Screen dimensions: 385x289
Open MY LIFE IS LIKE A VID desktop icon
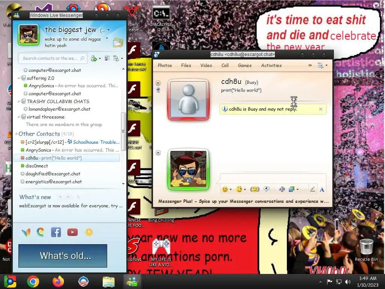[161, 252]
